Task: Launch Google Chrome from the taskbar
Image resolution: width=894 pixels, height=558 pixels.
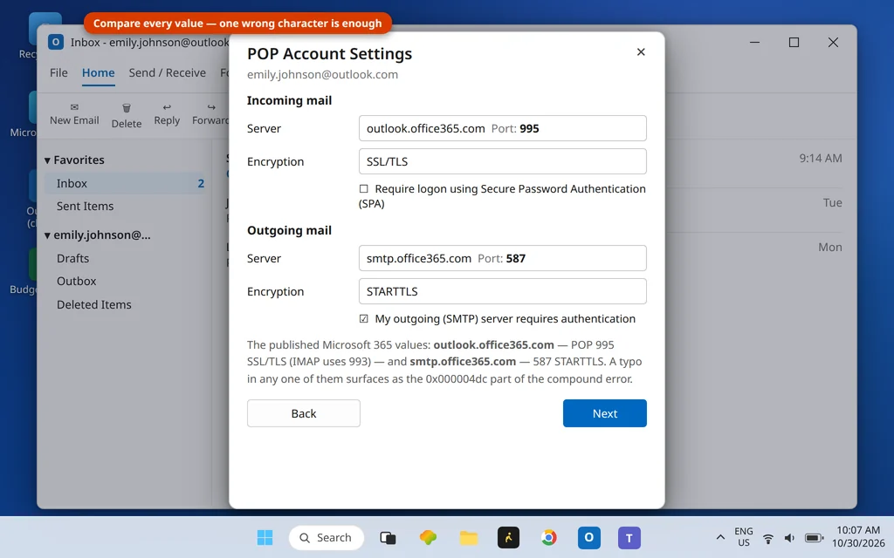Action: tap(549, 537)
